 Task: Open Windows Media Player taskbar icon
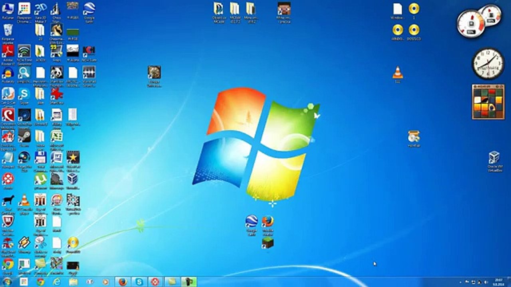(x=106, y=282)
